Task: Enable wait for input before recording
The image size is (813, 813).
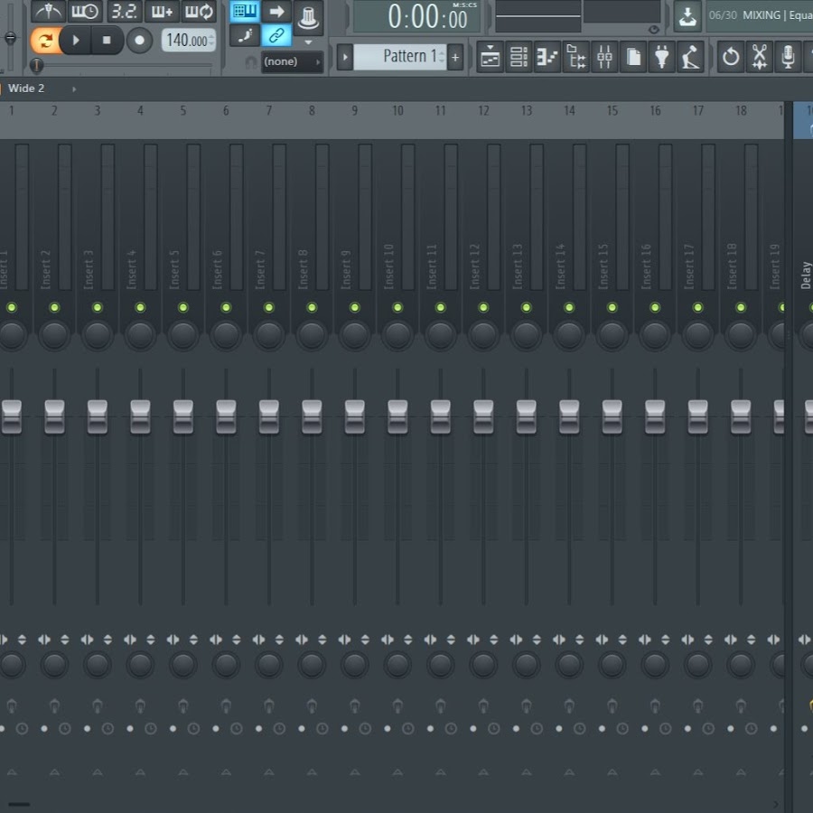Action: pos(85,11)
